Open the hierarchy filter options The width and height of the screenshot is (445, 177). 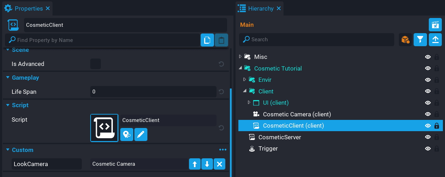(x=420, y=39)
